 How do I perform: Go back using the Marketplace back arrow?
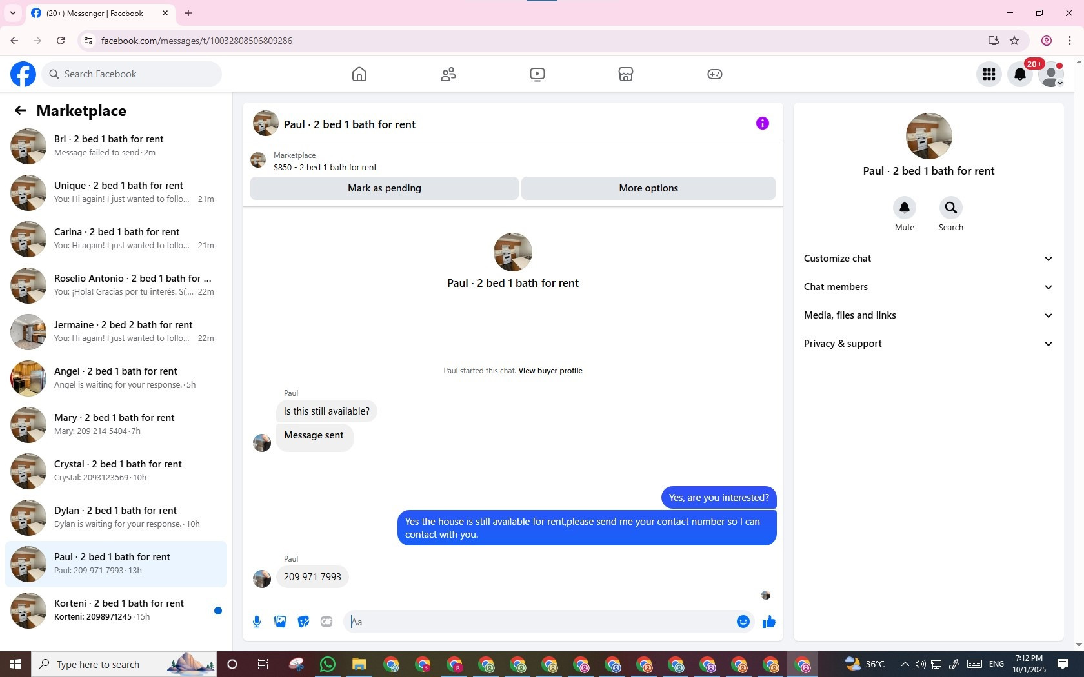[21, 111]
